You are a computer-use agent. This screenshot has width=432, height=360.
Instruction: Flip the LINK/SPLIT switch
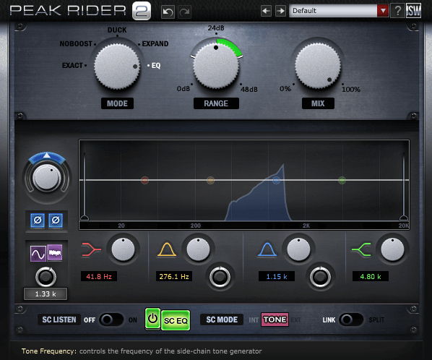[x=351, y=320]
